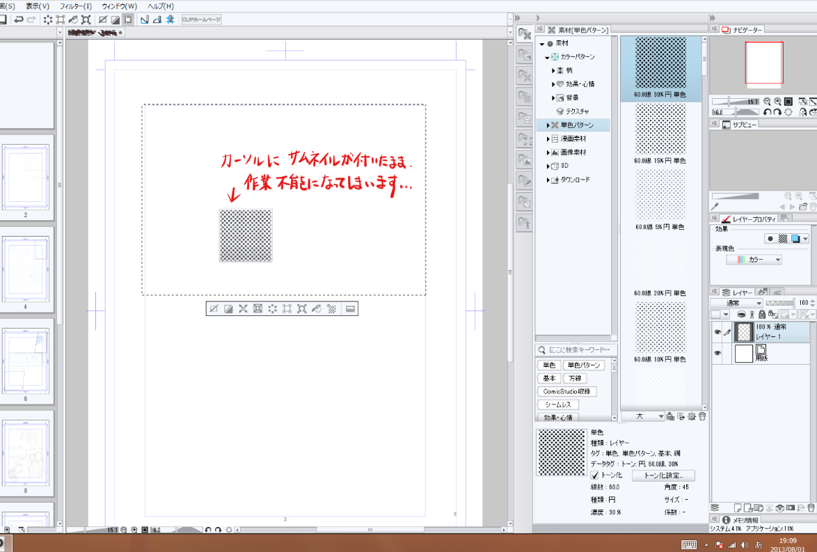Click the trash icon in the material panel

[702, 416]
